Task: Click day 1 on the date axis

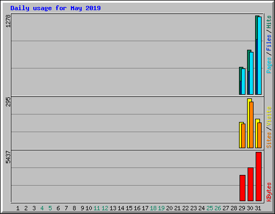Action: point(18,208)
